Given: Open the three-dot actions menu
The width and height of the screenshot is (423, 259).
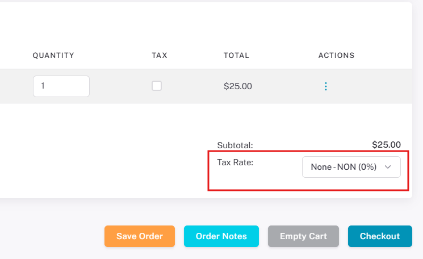Looking at the screenshot, I should pyautogui.click(x=325, y=86).
